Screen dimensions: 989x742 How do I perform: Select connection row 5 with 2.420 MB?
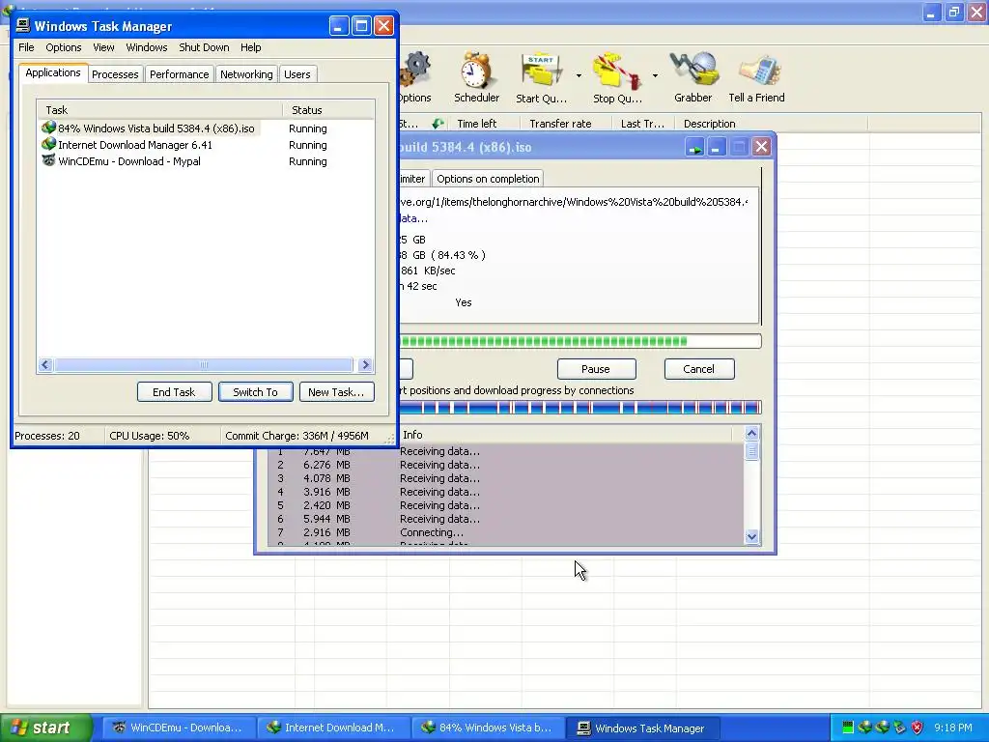pos(506,505)
